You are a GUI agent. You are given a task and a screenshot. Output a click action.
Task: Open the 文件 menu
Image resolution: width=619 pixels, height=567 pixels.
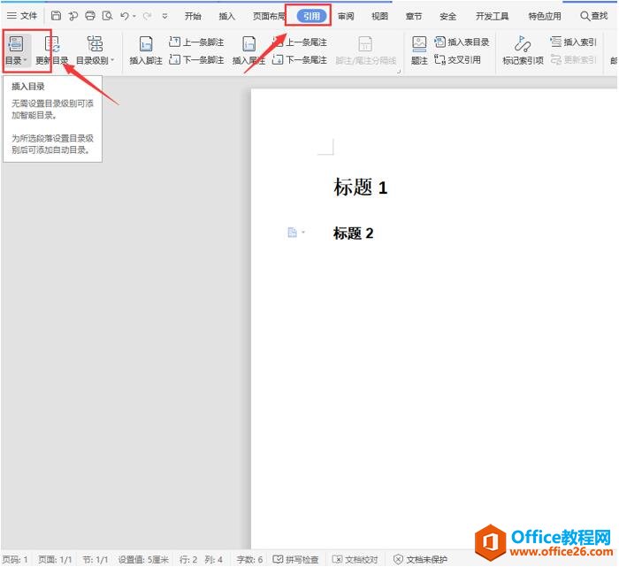pyautogui.click(x=22, y=16)
